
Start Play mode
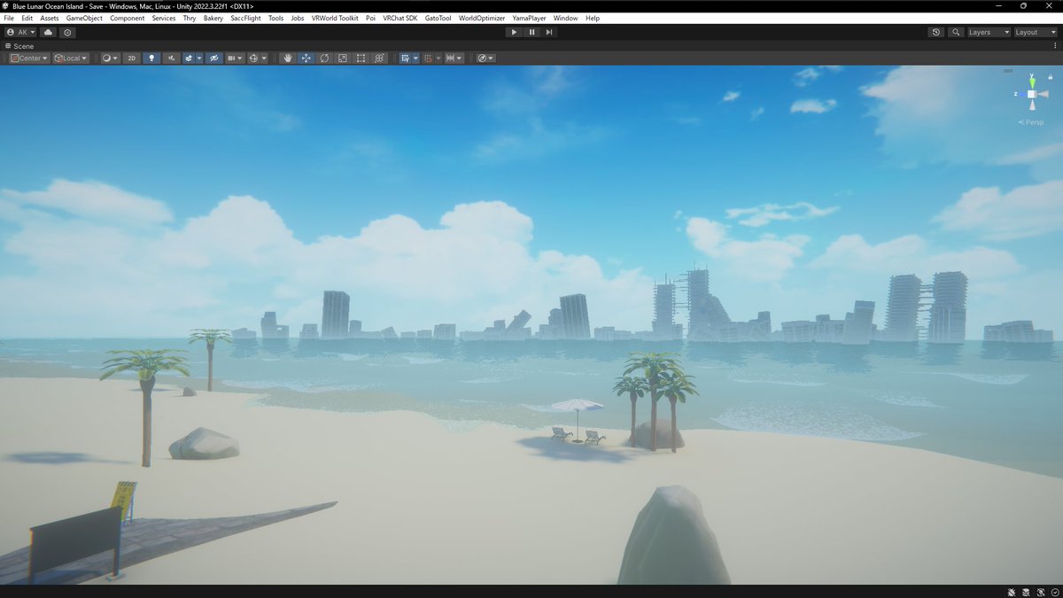pos(514,32)
